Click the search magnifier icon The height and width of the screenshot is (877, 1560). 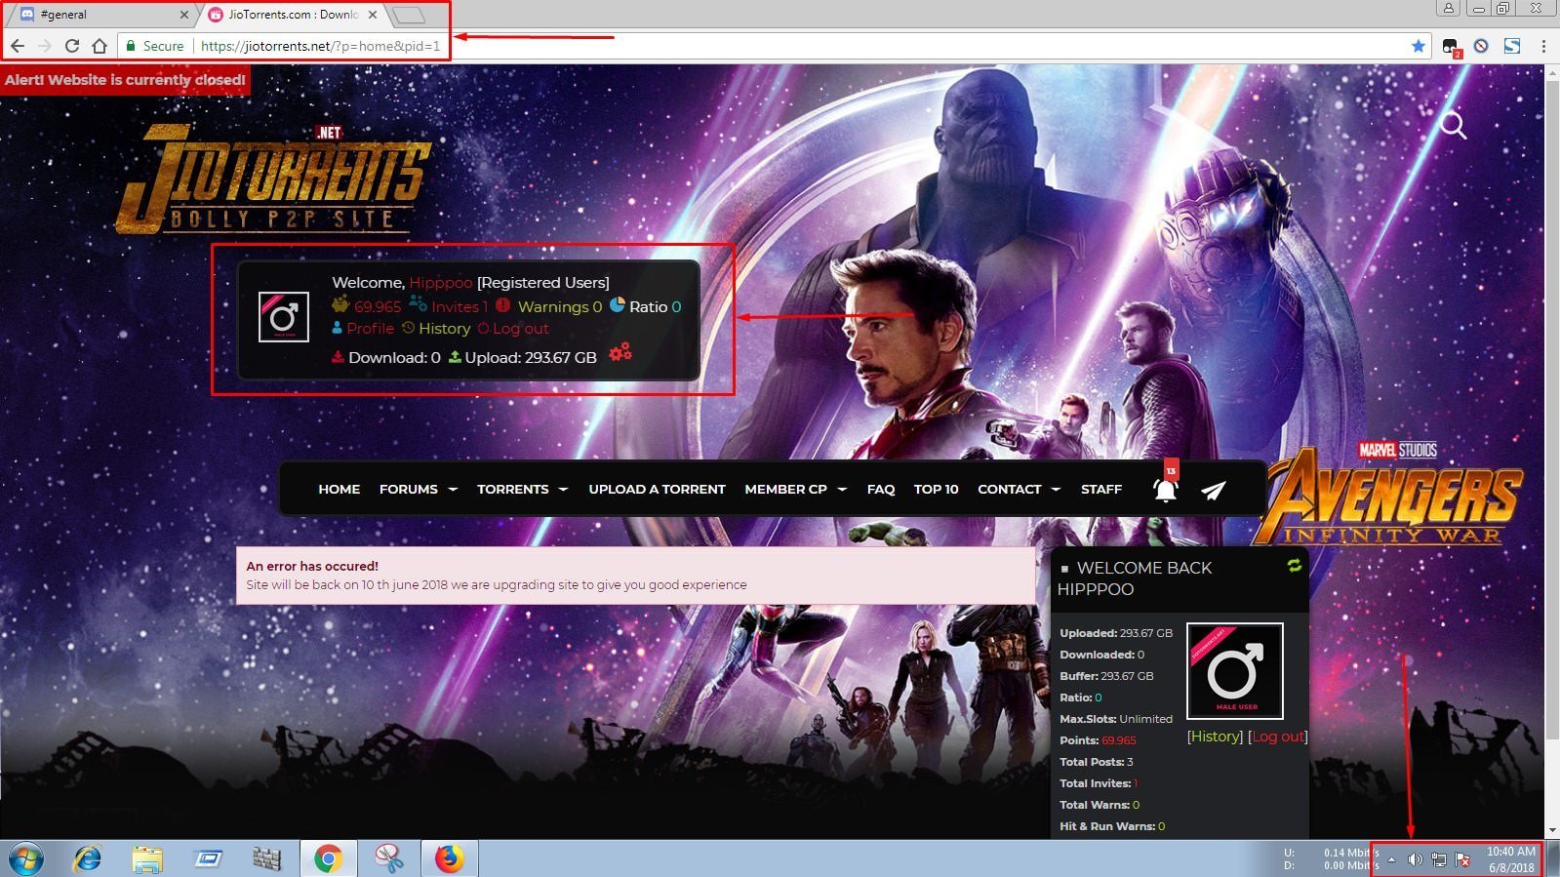click(x=1454, y=125)
